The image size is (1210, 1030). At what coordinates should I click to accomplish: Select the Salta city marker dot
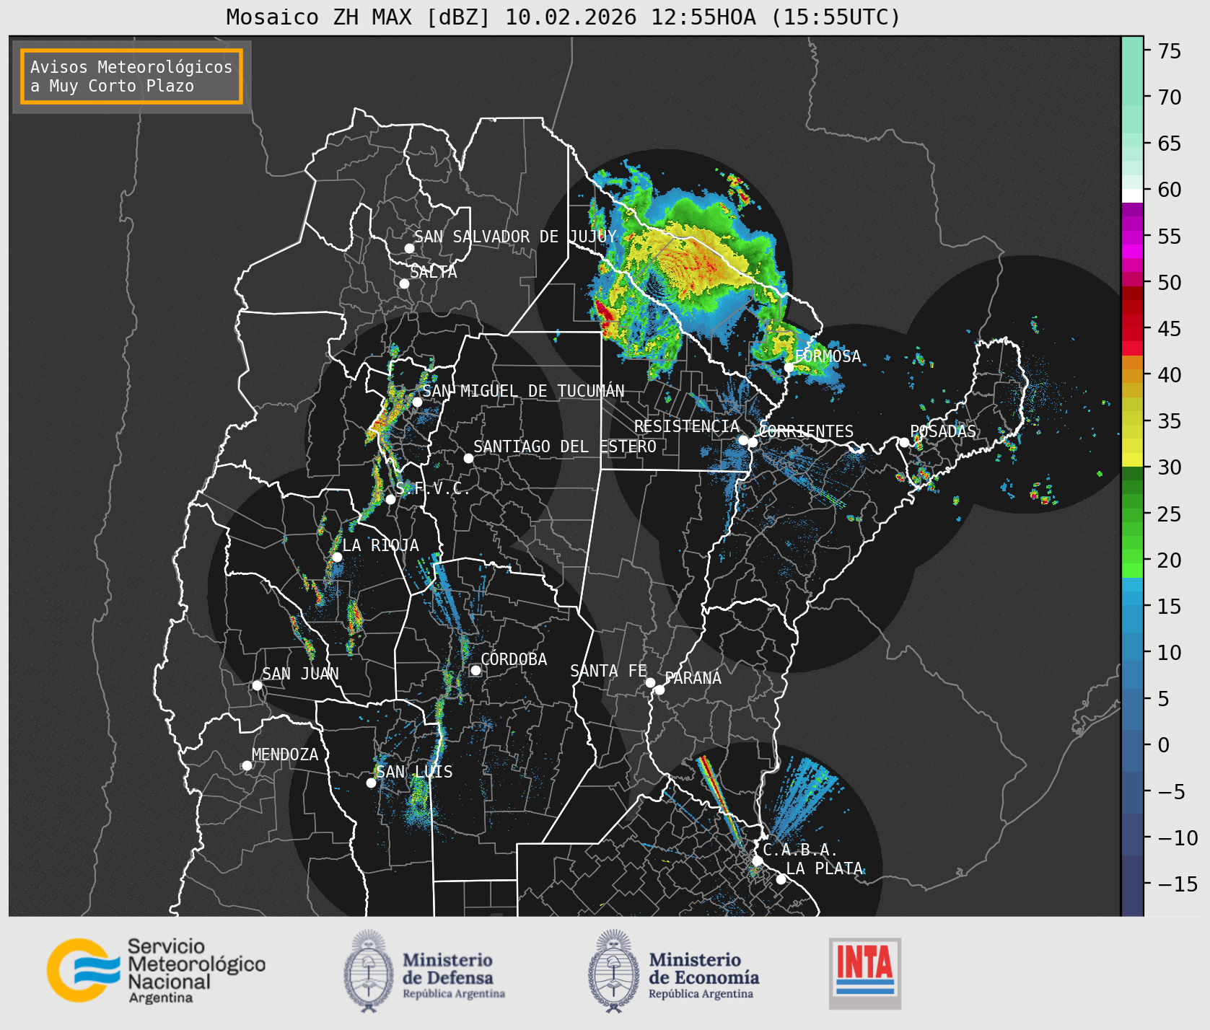pos(405,283)
